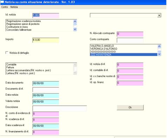Image resolution: width=167 pixels, height=138 pixels.
Task: Click up arrow of notizia type list scrollbar
Action: click(x=75, y=21)
